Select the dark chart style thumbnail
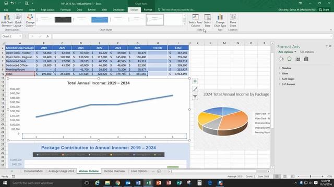This screenshot has width=334, height=187. pos(63,20)
